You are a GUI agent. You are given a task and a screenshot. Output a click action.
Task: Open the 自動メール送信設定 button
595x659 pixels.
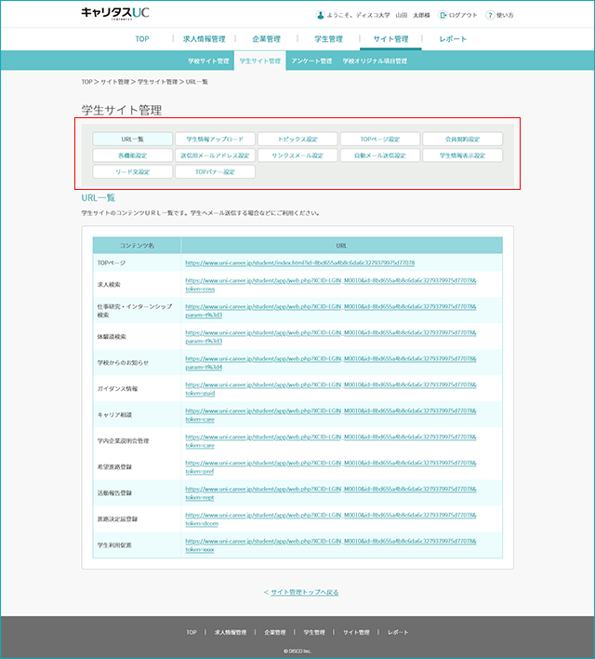[380, 155]
